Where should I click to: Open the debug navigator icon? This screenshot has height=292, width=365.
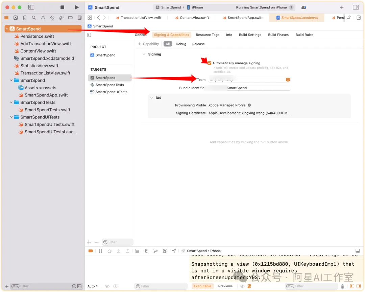tap(61, 18)
